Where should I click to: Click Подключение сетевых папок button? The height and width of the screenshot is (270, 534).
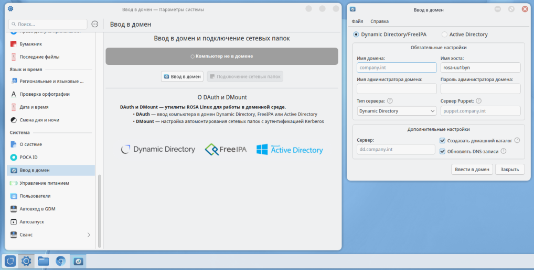(245, 76)
